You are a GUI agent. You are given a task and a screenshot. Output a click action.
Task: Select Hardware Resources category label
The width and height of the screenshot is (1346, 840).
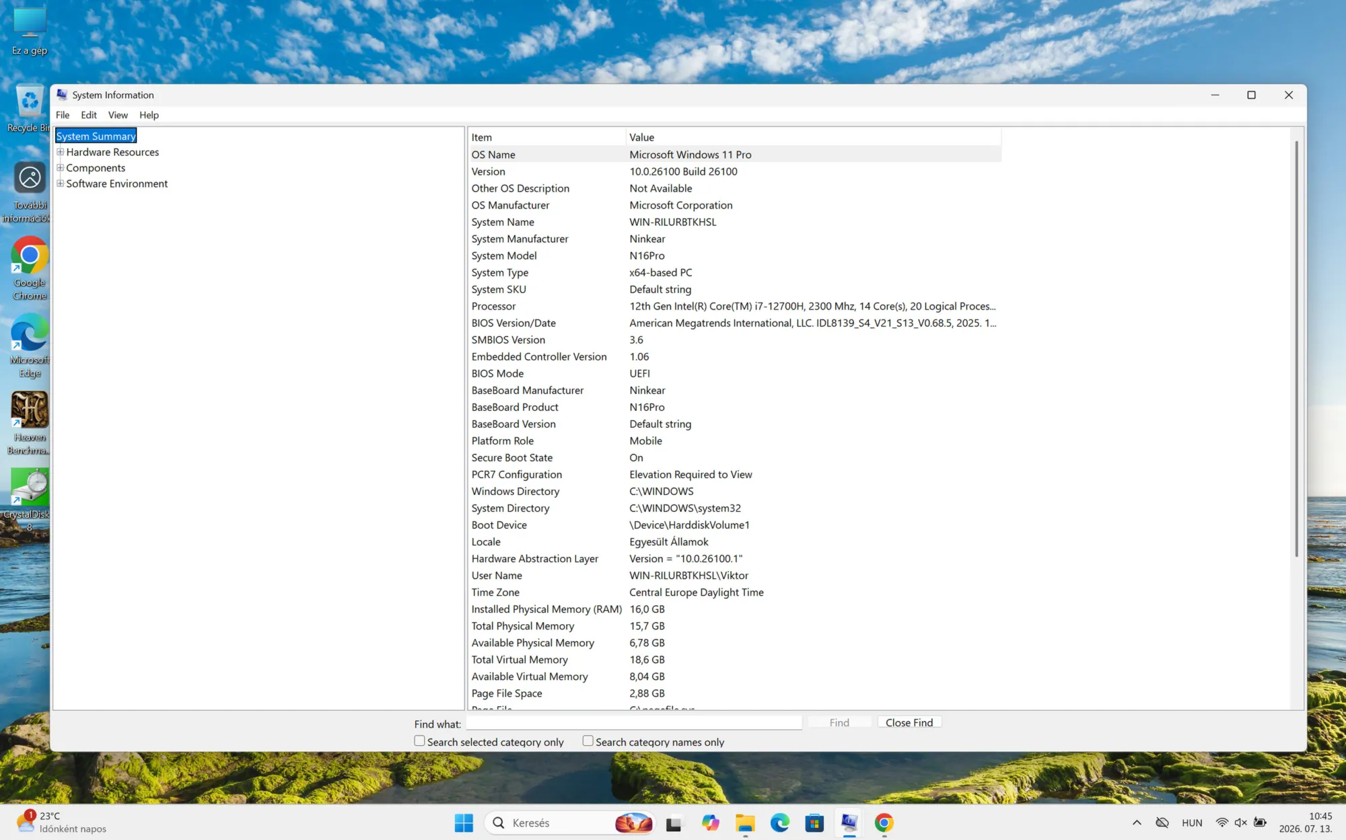[x=112, y=152]
